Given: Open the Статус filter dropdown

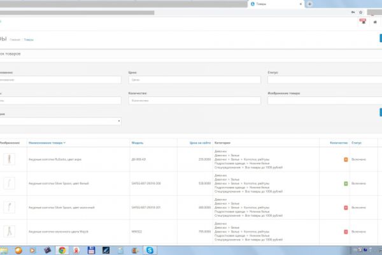Looking at the screenshot, I should [325, 80].
